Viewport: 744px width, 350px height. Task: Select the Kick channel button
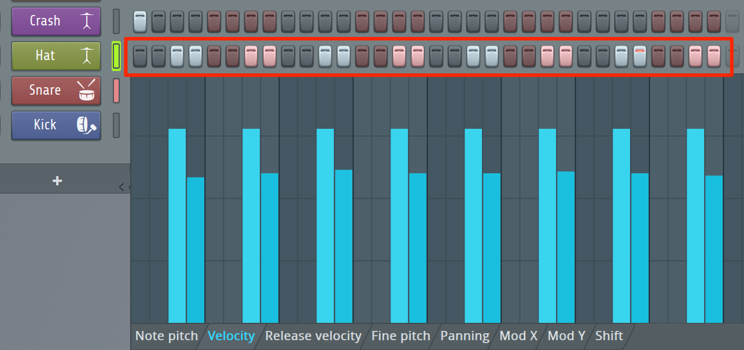point(56,125)
